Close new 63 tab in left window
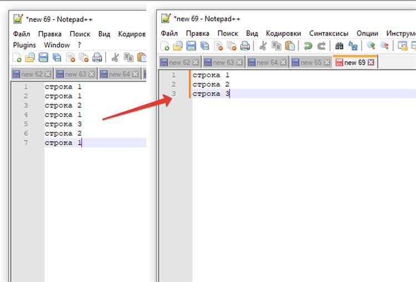 (92, 74)
